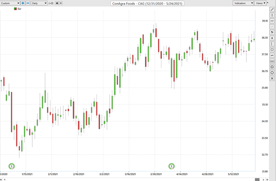Click the grayed-out line tool in the drawing toolbar

[x=272, y=26]
